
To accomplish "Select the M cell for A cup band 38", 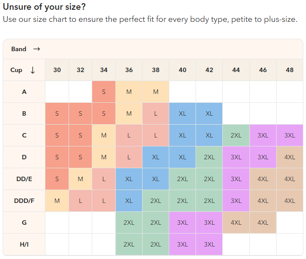I will tap(156, 92).
